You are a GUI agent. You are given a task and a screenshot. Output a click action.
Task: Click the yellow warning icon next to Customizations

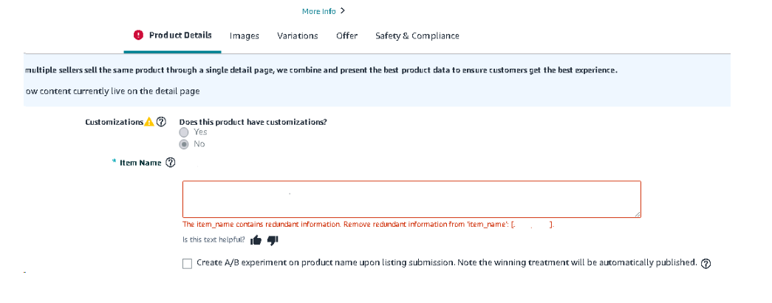(x=149, y=122)
